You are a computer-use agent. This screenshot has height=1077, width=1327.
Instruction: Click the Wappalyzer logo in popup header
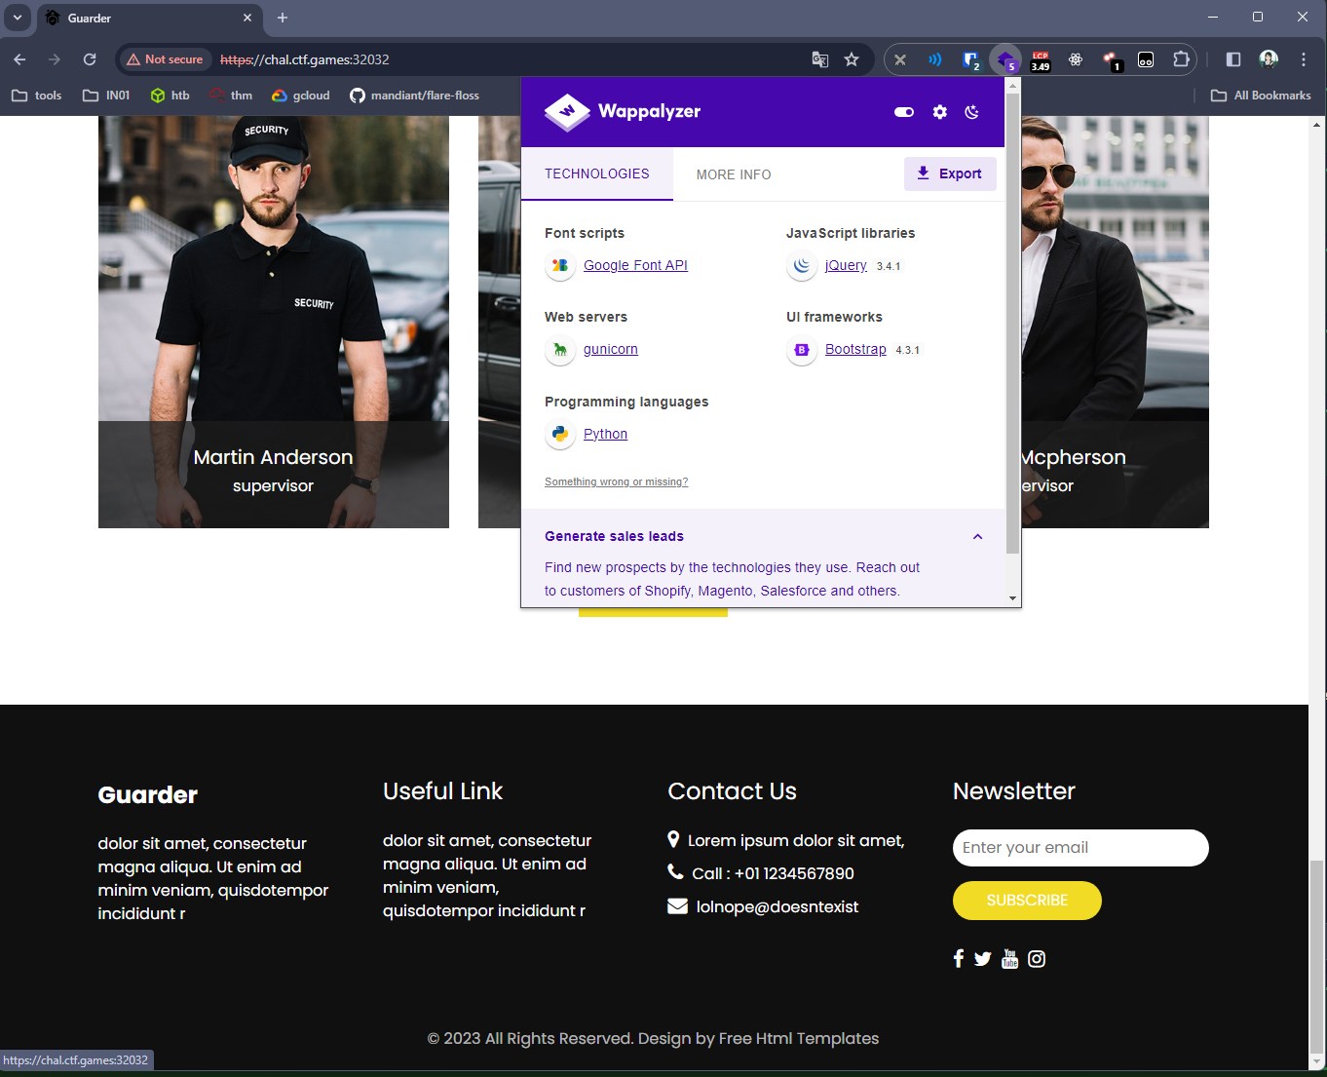623,111
